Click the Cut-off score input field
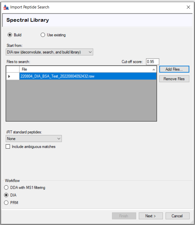Viewport: 195px width, 225px height. (x=152, y=62)
